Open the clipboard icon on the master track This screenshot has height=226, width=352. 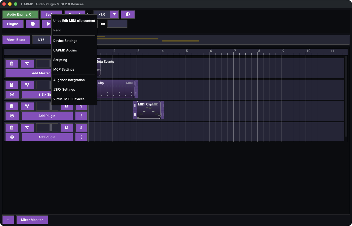click(x=12, y=64)
